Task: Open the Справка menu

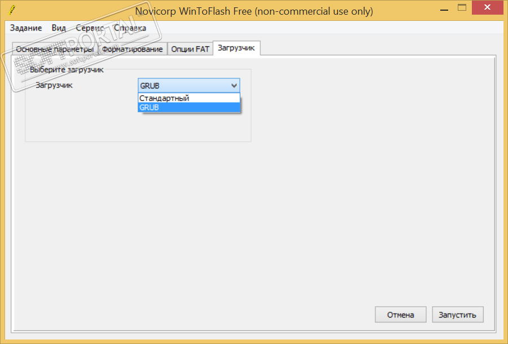Action: 130,28
